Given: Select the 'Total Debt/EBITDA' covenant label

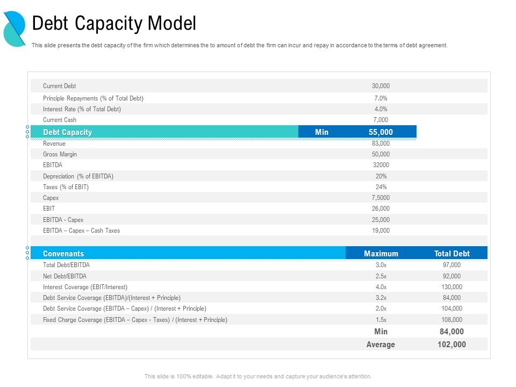Looking at the screenshot, I should (x=66, y=265).
